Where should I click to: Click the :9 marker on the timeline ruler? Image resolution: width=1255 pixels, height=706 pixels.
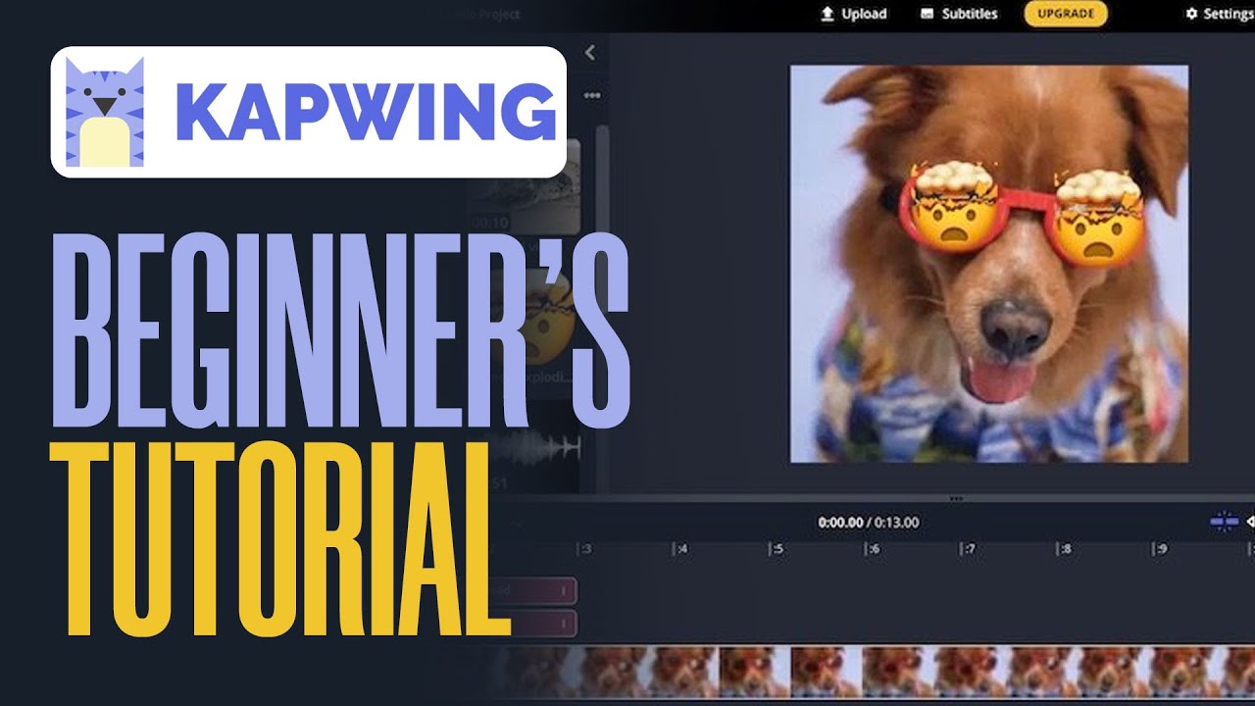pos(1161,549)
